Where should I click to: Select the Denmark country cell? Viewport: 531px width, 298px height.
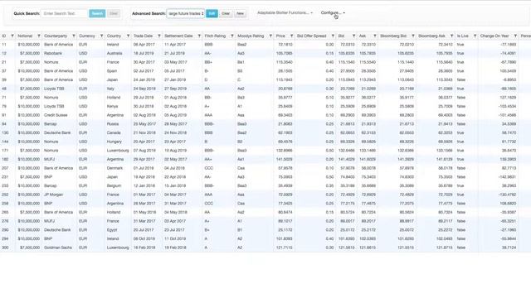[x=118, y=168]
